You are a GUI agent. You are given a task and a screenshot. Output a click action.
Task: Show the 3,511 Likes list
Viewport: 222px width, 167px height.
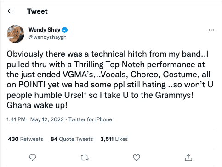click(114, 139)
